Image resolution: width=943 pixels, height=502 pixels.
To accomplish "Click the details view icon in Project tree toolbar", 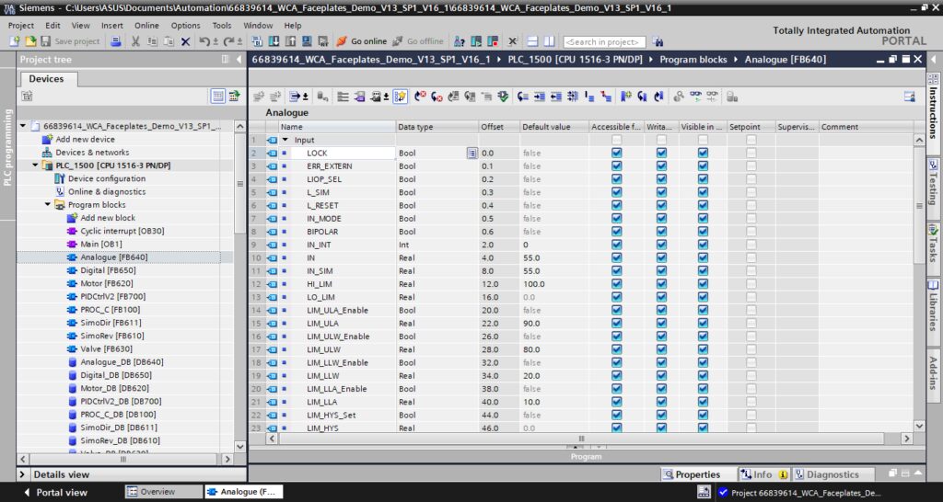I will coord(217,96).
